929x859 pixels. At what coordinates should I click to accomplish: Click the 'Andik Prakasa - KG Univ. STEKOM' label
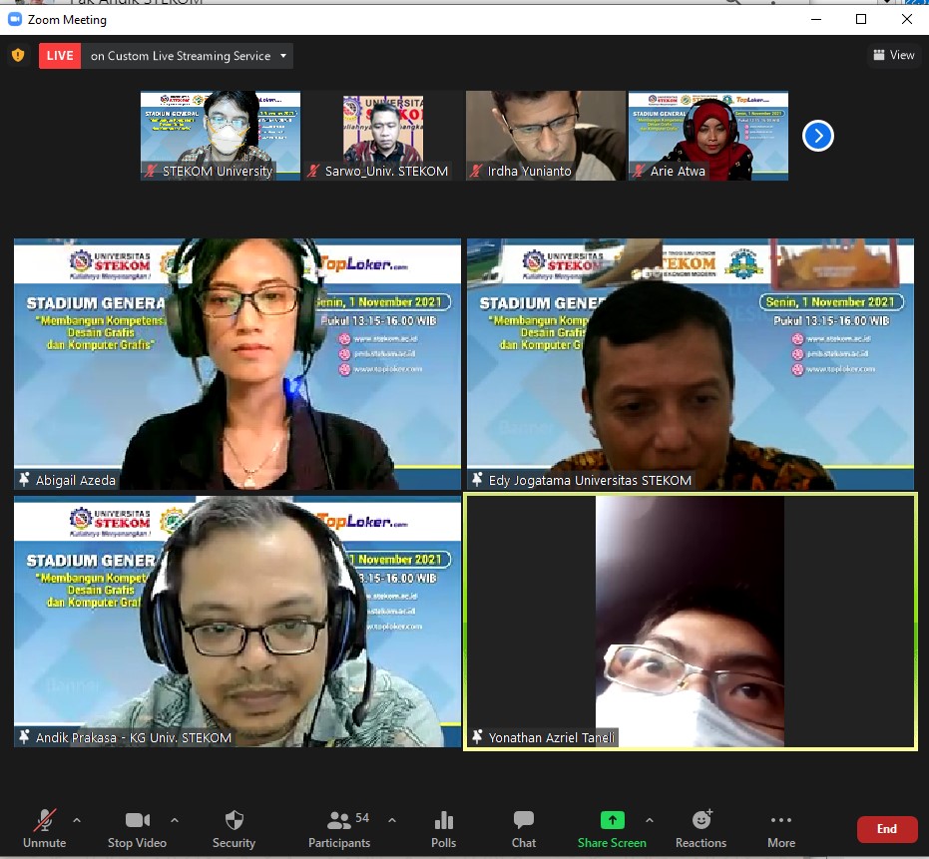[x=134, y=737]
